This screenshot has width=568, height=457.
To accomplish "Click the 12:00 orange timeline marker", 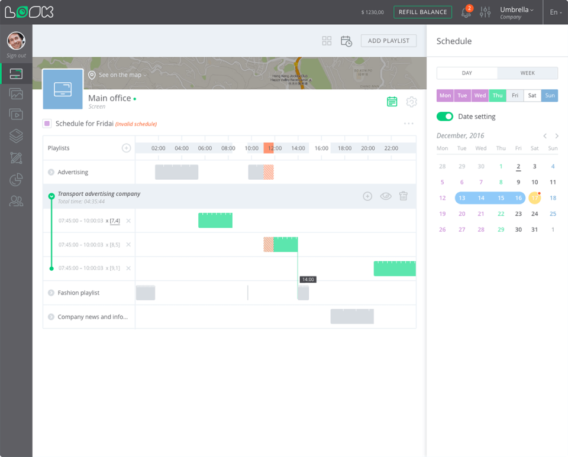I will click(x=269, y=148).
